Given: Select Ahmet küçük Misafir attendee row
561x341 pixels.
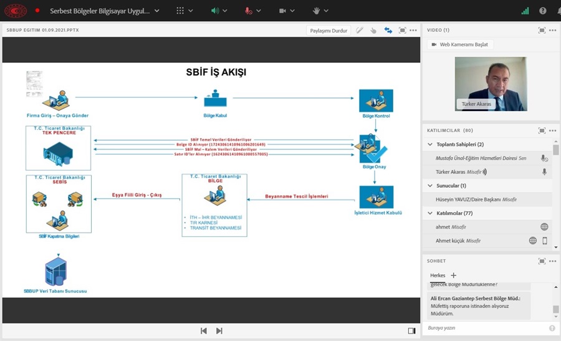Looking at the screenshot, I should [487, 241].
